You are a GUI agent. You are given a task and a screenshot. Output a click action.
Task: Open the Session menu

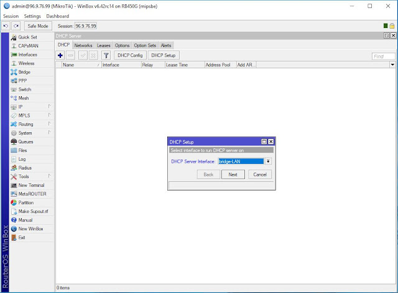coord(11,16)
